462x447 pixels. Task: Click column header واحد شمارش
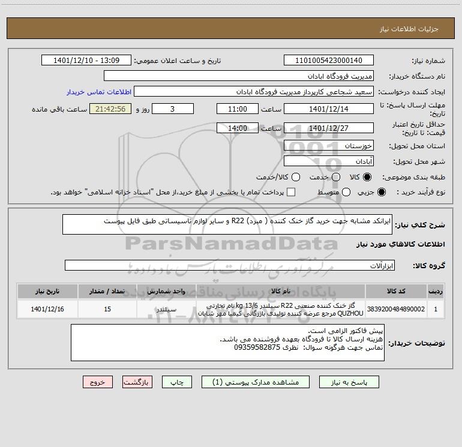coord(166,292)
